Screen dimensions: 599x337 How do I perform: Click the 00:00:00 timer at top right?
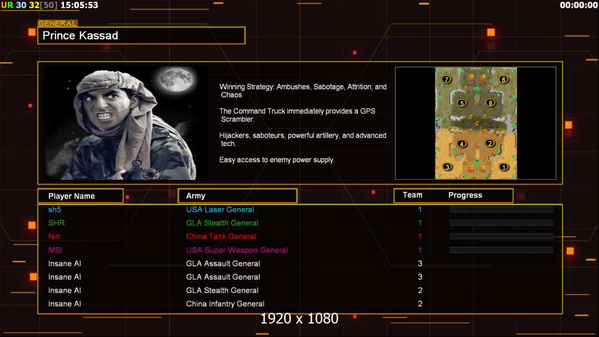pyautogui.click(x=578, y=5)
